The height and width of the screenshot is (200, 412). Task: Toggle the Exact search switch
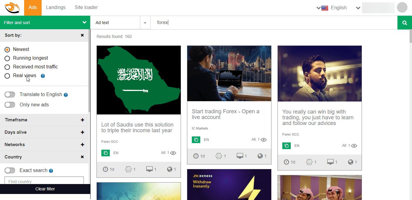click(10, 170)
